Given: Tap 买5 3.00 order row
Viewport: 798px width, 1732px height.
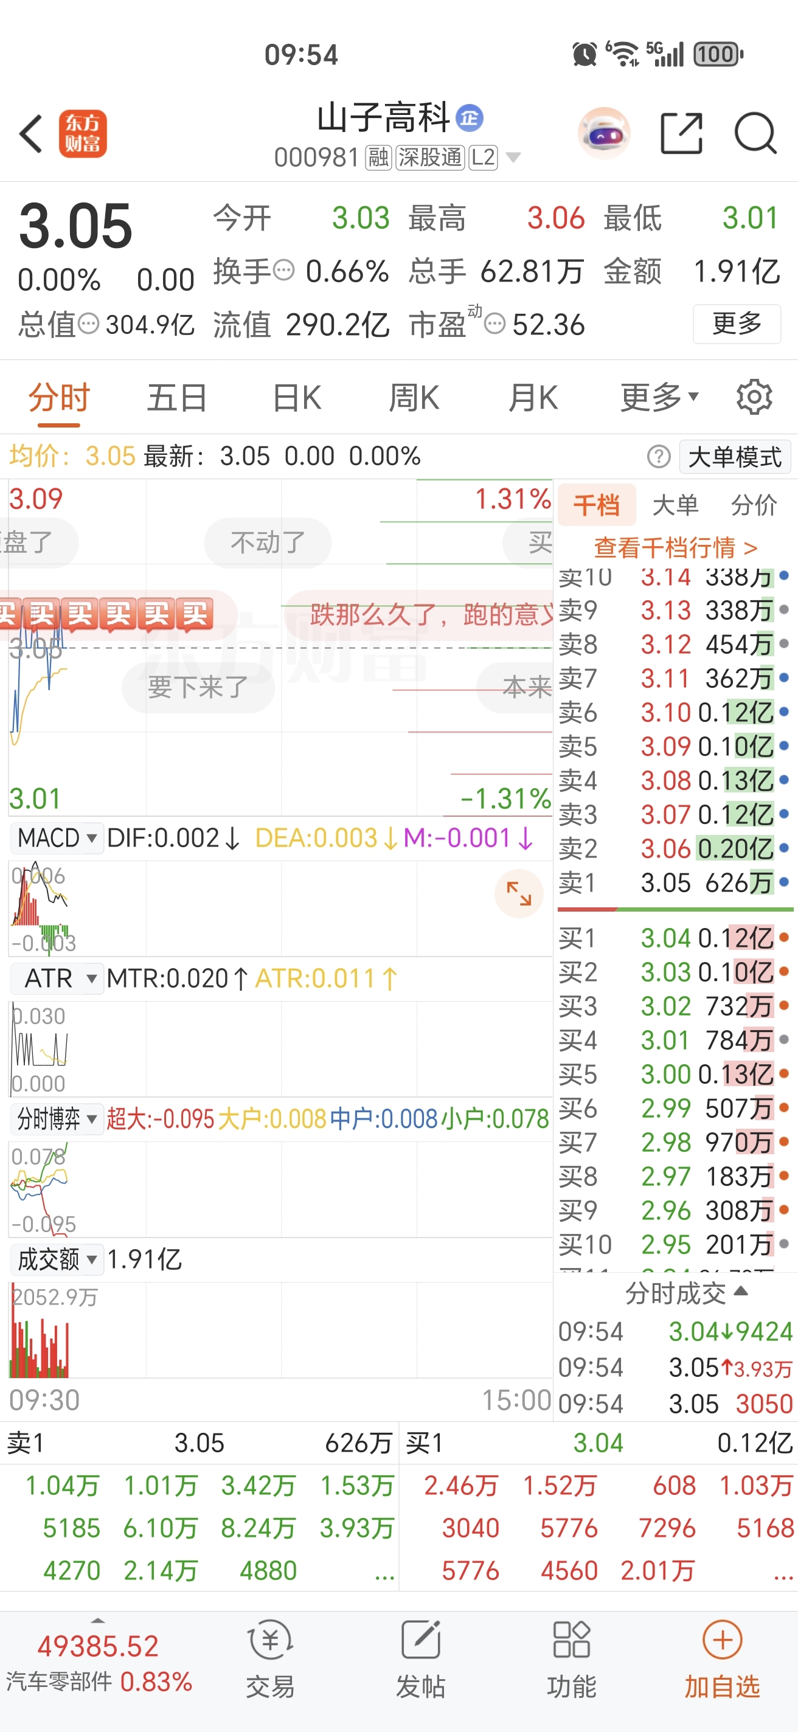Looking at the screenshot, I should (676, 1075).
